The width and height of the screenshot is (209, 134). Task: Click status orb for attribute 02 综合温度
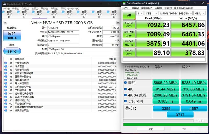point(6,66)
